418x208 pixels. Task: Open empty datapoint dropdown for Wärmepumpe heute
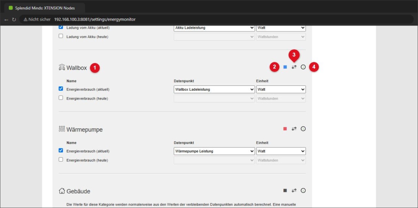click(214, 160)
